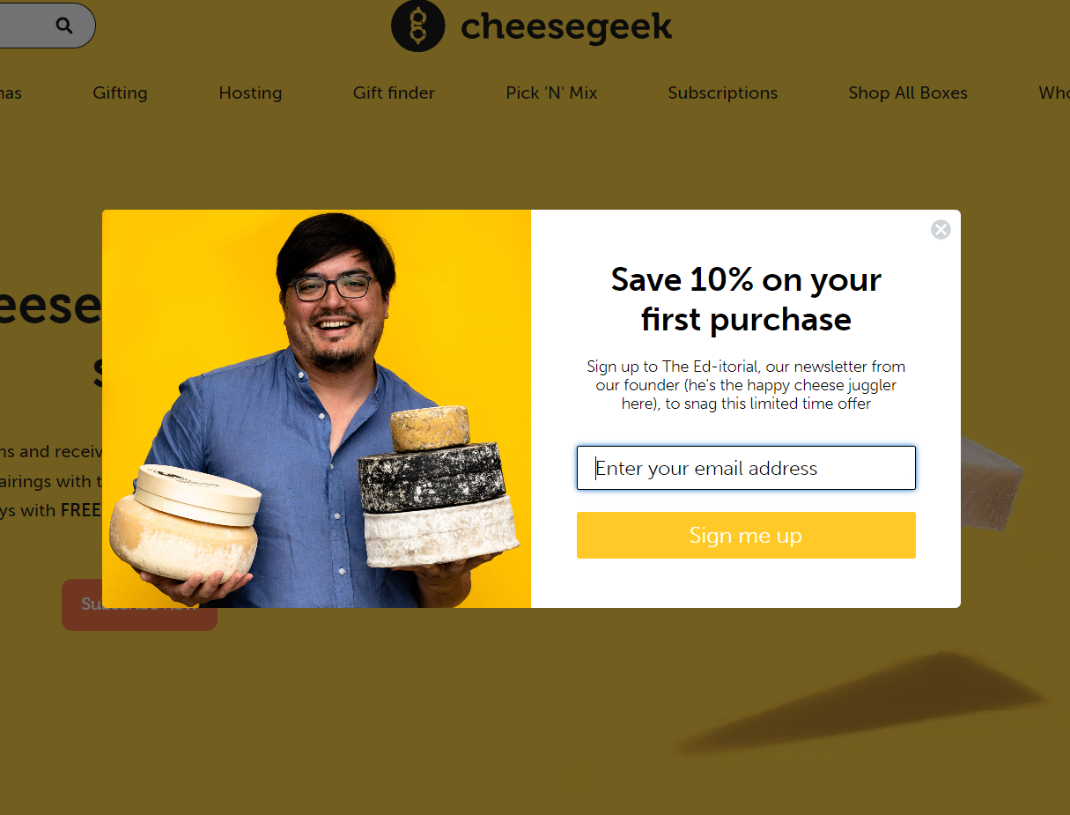Click the Sign me up button

click(x=746, y=535)
